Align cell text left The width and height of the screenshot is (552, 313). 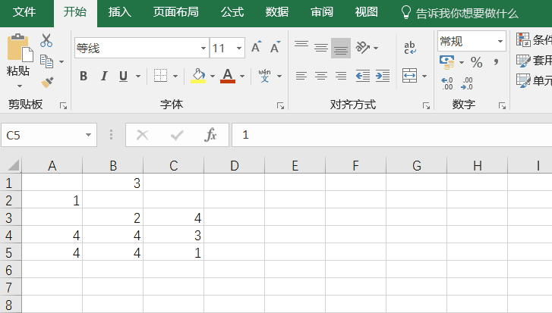[301, 76]
